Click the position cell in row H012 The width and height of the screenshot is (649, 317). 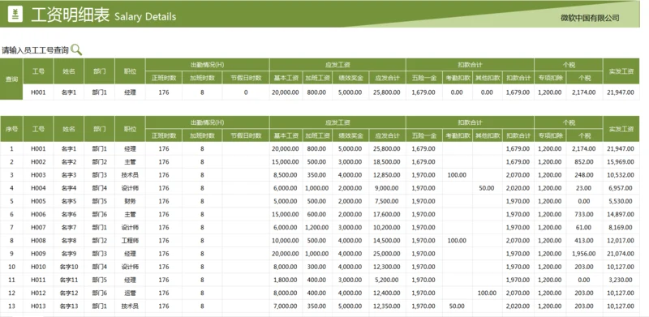coord(131,293)
